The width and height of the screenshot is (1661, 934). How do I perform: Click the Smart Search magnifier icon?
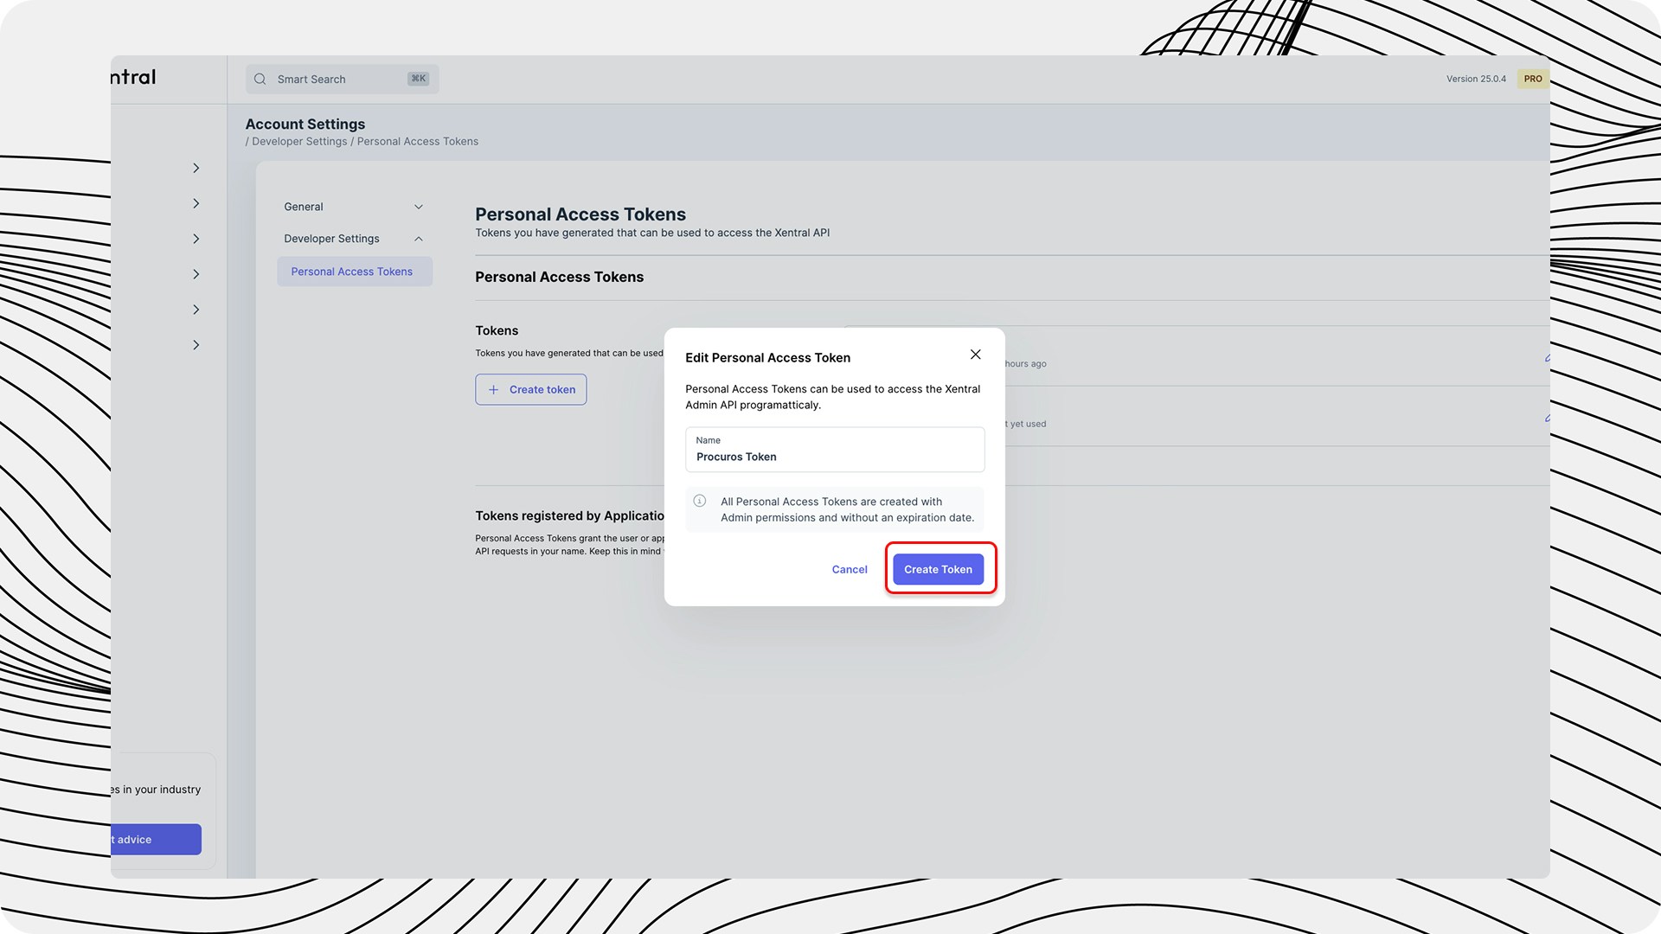coord(260,79)
